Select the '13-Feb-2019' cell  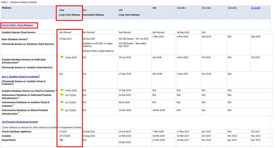[125, 136]
